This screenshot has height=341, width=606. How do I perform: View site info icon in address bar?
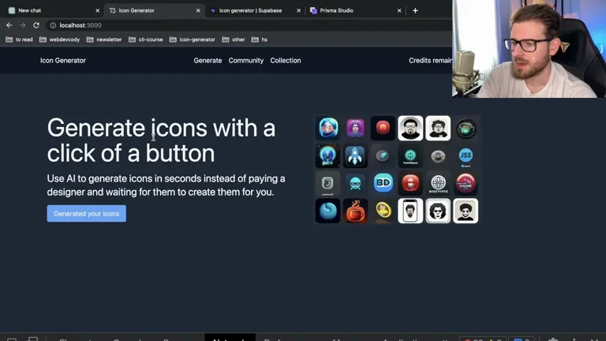click(53, 25)
